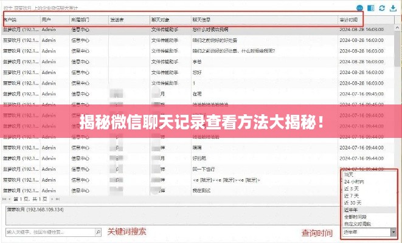This screenshot has height=243, width=402.
Task: Select row with message 咱们之前说好的好处费
Action: pyautogui.click(x=198, y=41)
